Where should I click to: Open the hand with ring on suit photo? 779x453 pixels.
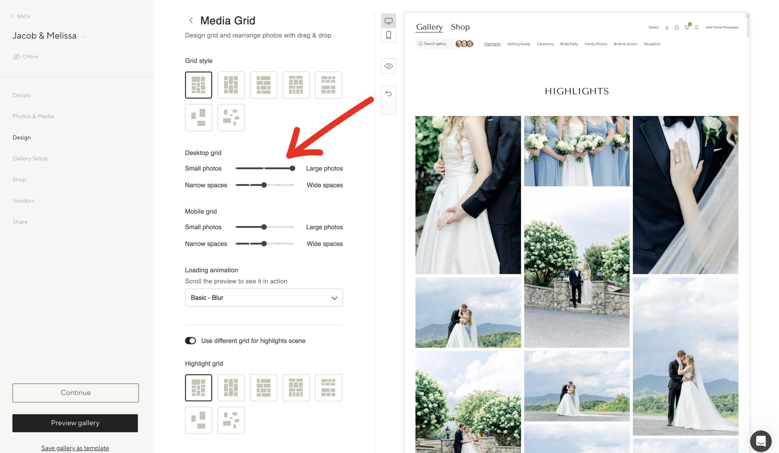[685, 195]
